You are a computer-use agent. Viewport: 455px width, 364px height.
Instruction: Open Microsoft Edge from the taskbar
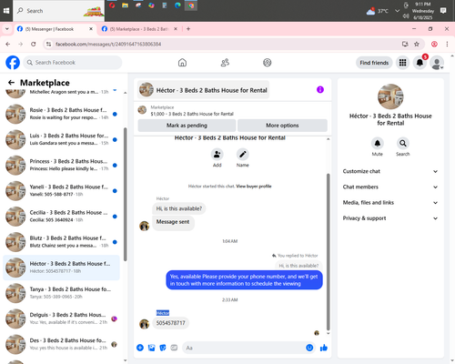click(x=177, y=5)
